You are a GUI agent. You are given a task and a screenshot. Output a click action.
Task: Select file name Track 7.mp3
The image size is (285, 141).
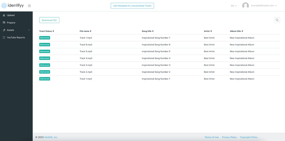(x=86, y=38)
